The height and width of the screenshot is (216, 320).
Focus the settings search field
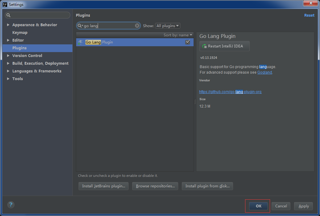click(x=38, y=15)
